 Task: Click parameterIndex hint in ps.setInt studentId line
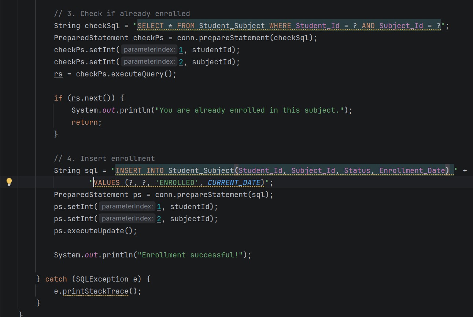(127, 207)
